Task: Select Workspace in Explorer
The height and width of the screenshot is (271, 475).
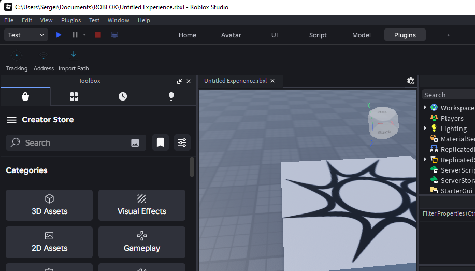Action: pyautogui.click(x=452, y=108)
